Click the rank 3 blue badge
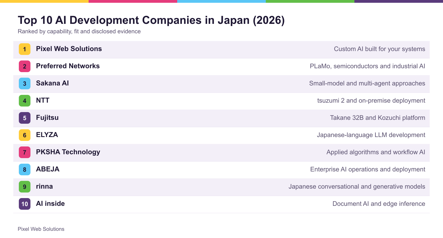This screenshot has height=238, width=443. (x=25, y=83)
